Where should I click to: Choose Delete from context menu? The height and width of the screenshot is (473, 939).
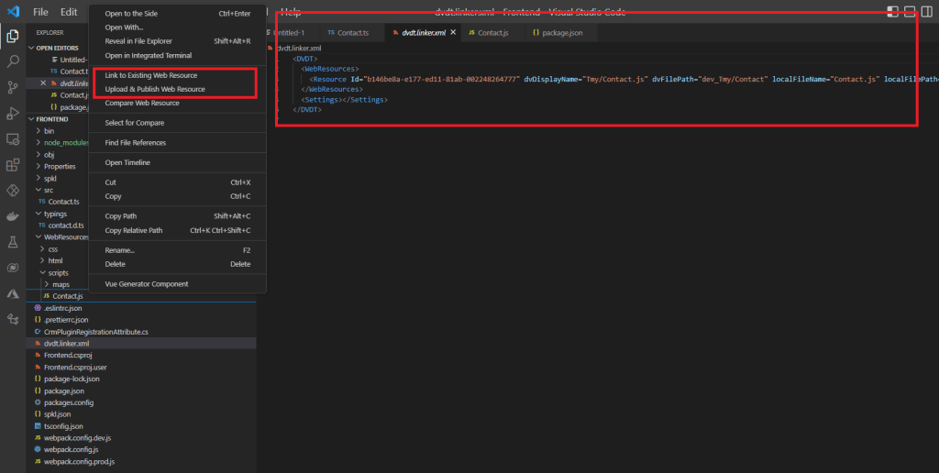point(178,264)
